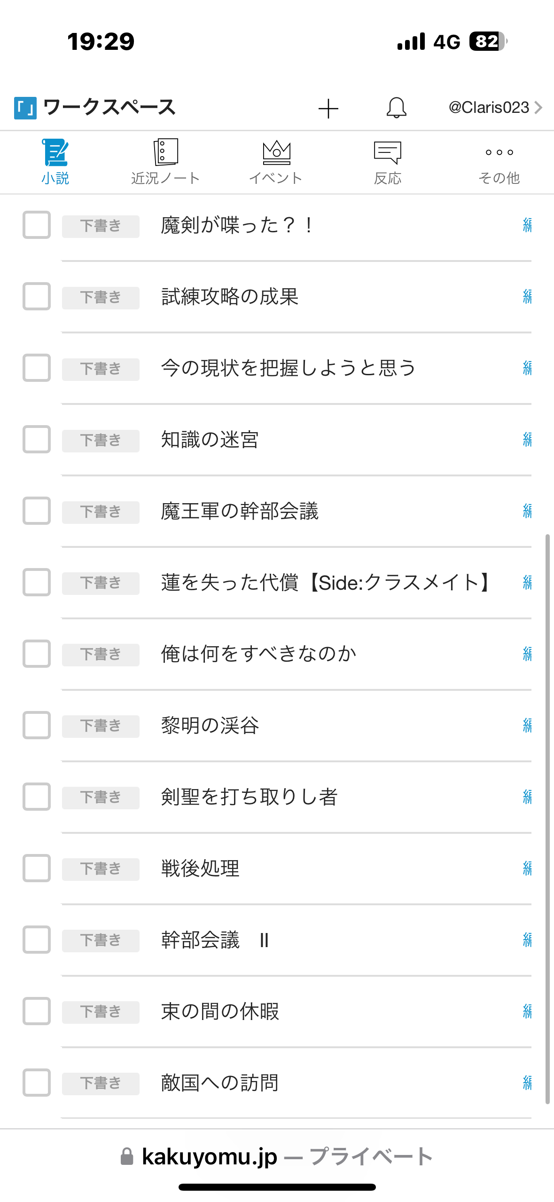554x1202 pixels.
Task: Click the page scrollbar on right edge
Action: click(x=547, y=818)
